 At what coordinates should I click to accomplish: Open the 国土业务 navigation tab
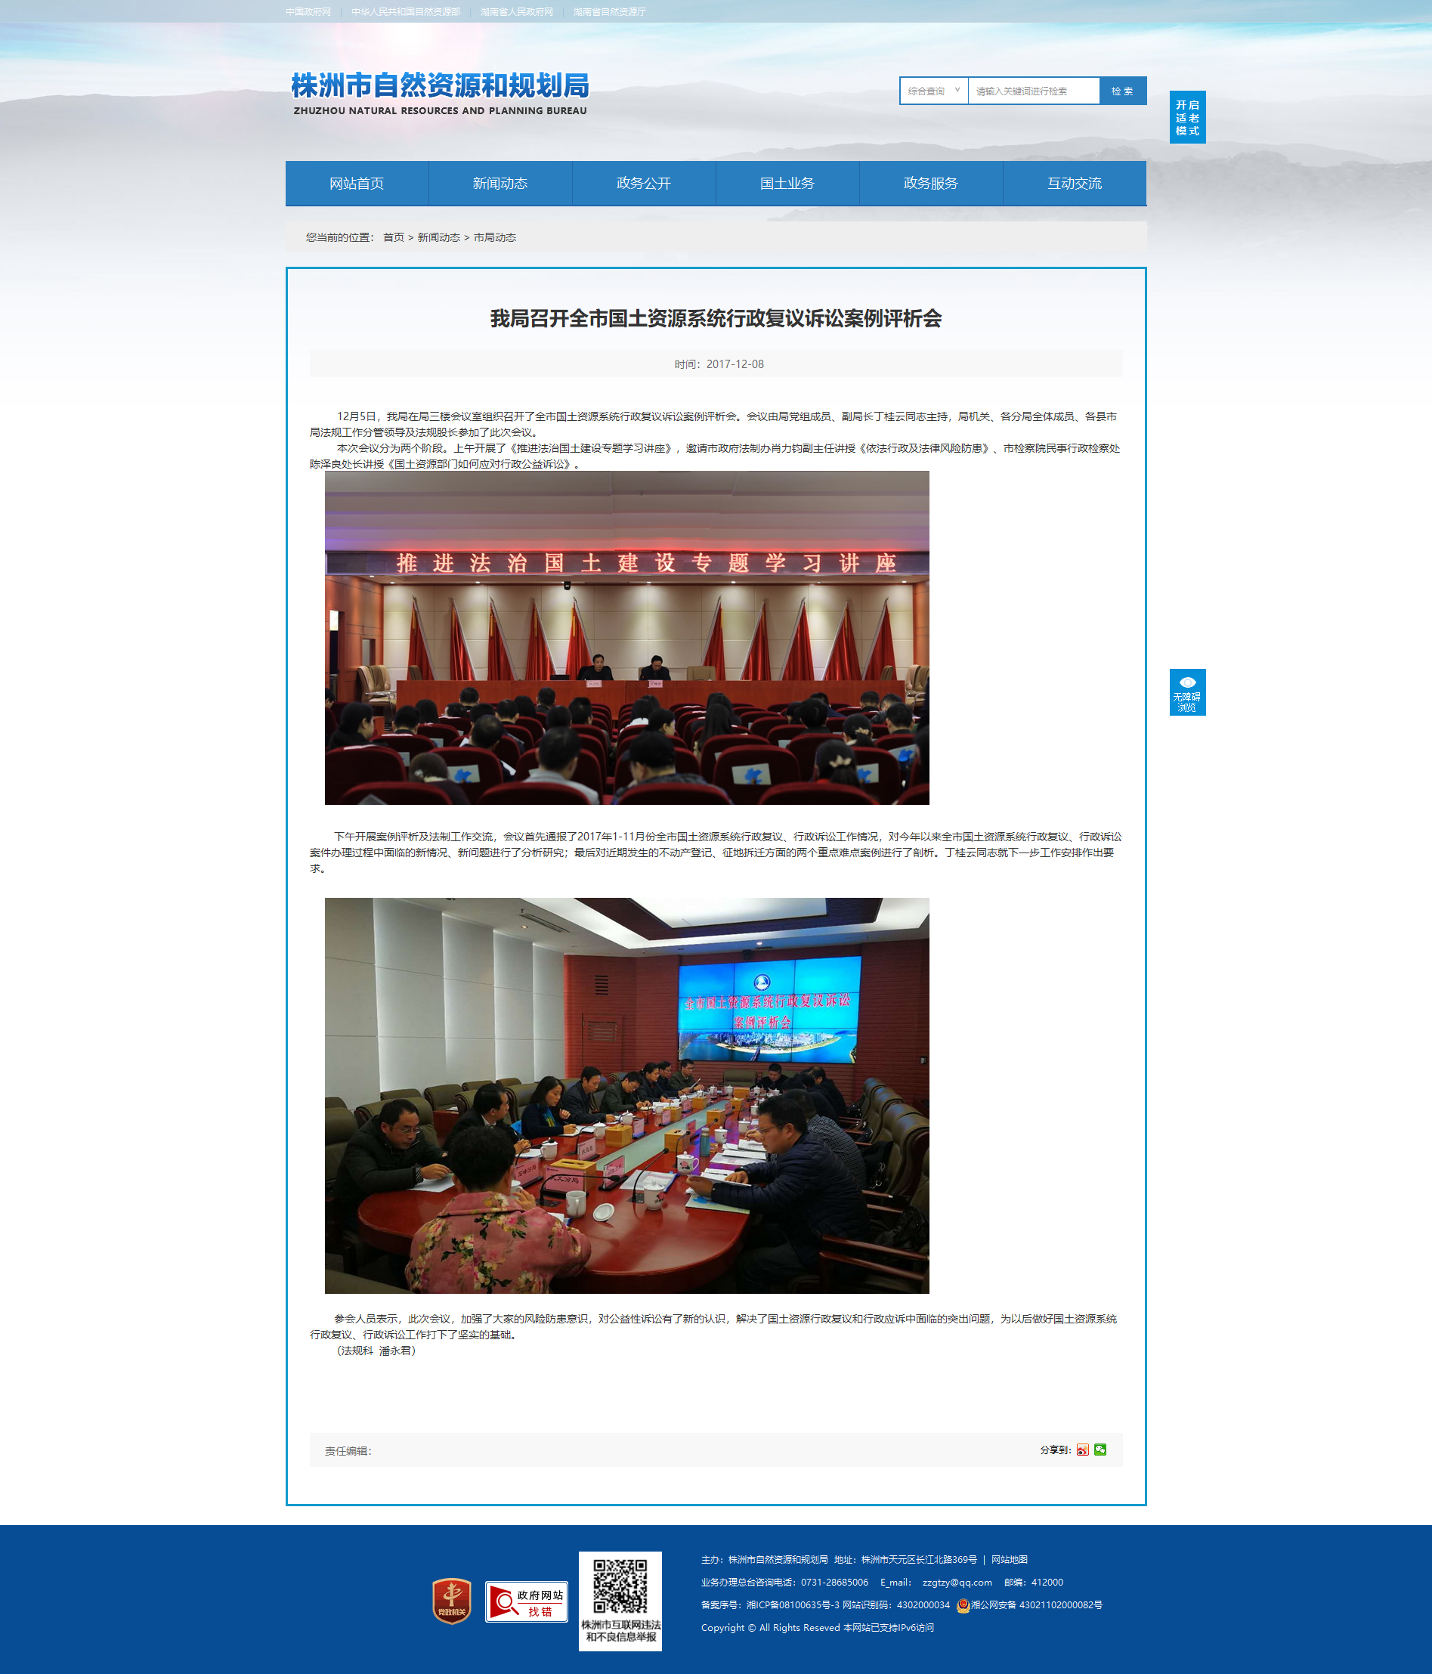(x=787, y=184)
